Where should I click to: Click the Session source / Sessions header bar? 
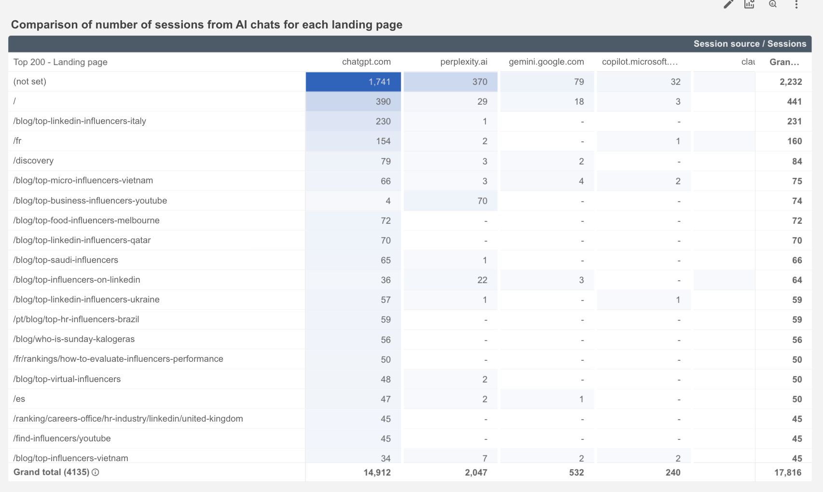[x=749, y=44]
